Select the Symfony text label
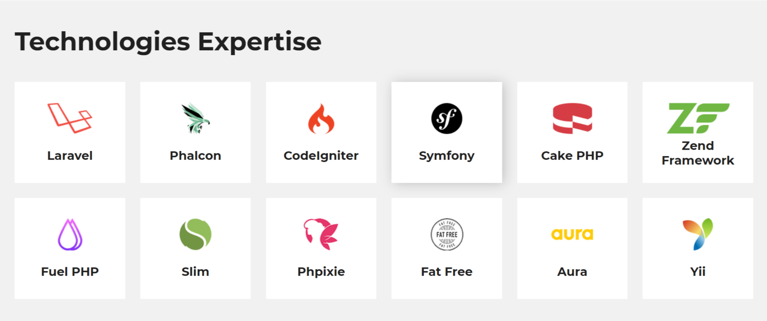Viewport: 767px width, 321px height. (x=447, y=156)
